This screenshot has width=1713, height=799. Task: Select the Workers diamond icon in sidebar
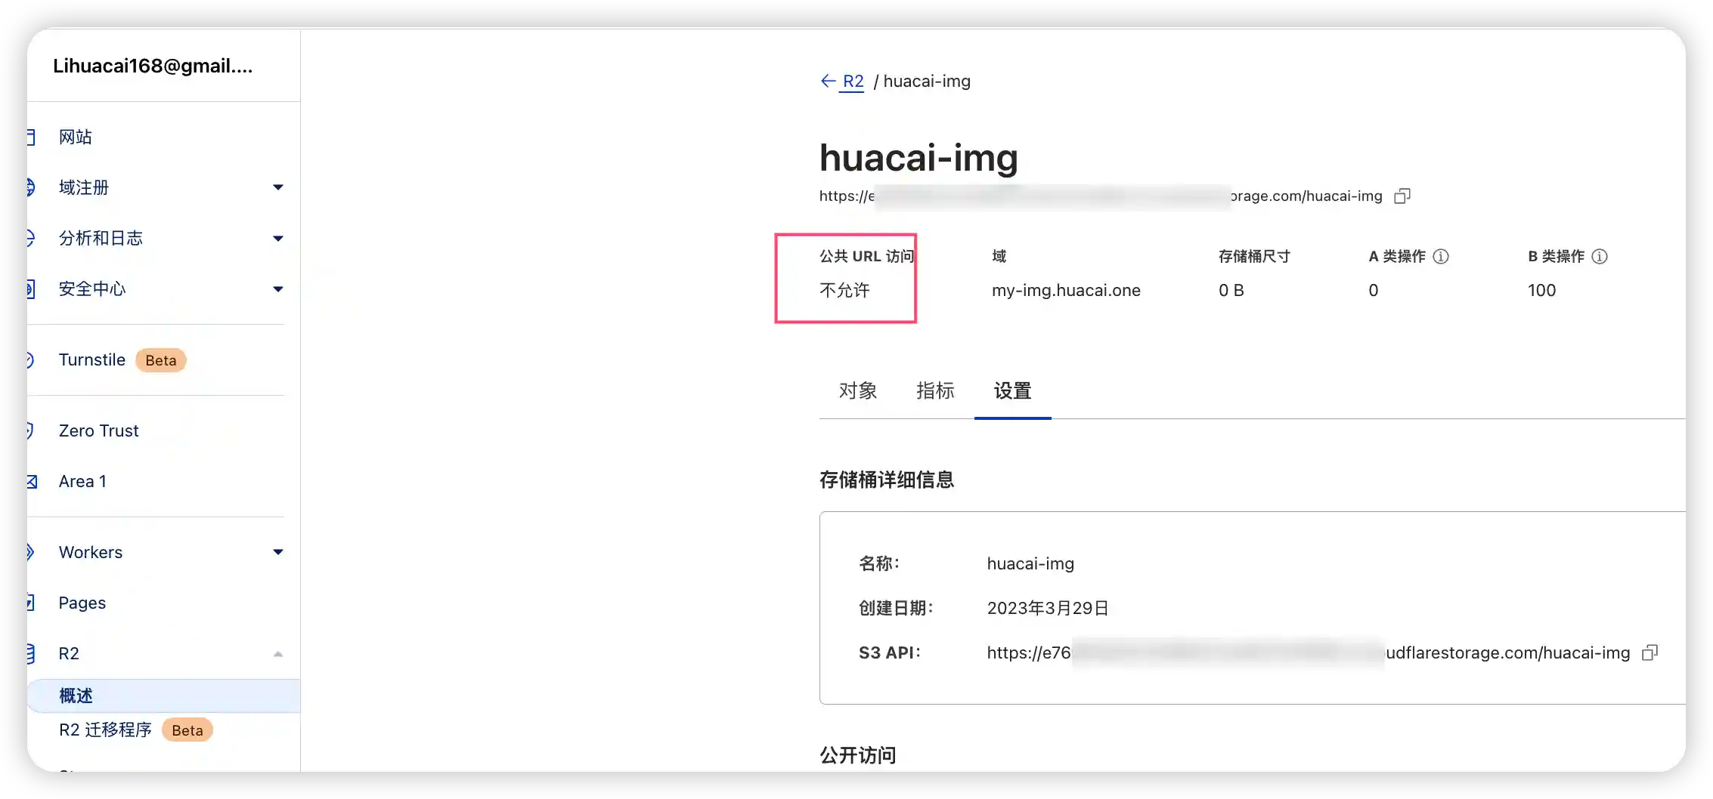click(x=29, y=552)
